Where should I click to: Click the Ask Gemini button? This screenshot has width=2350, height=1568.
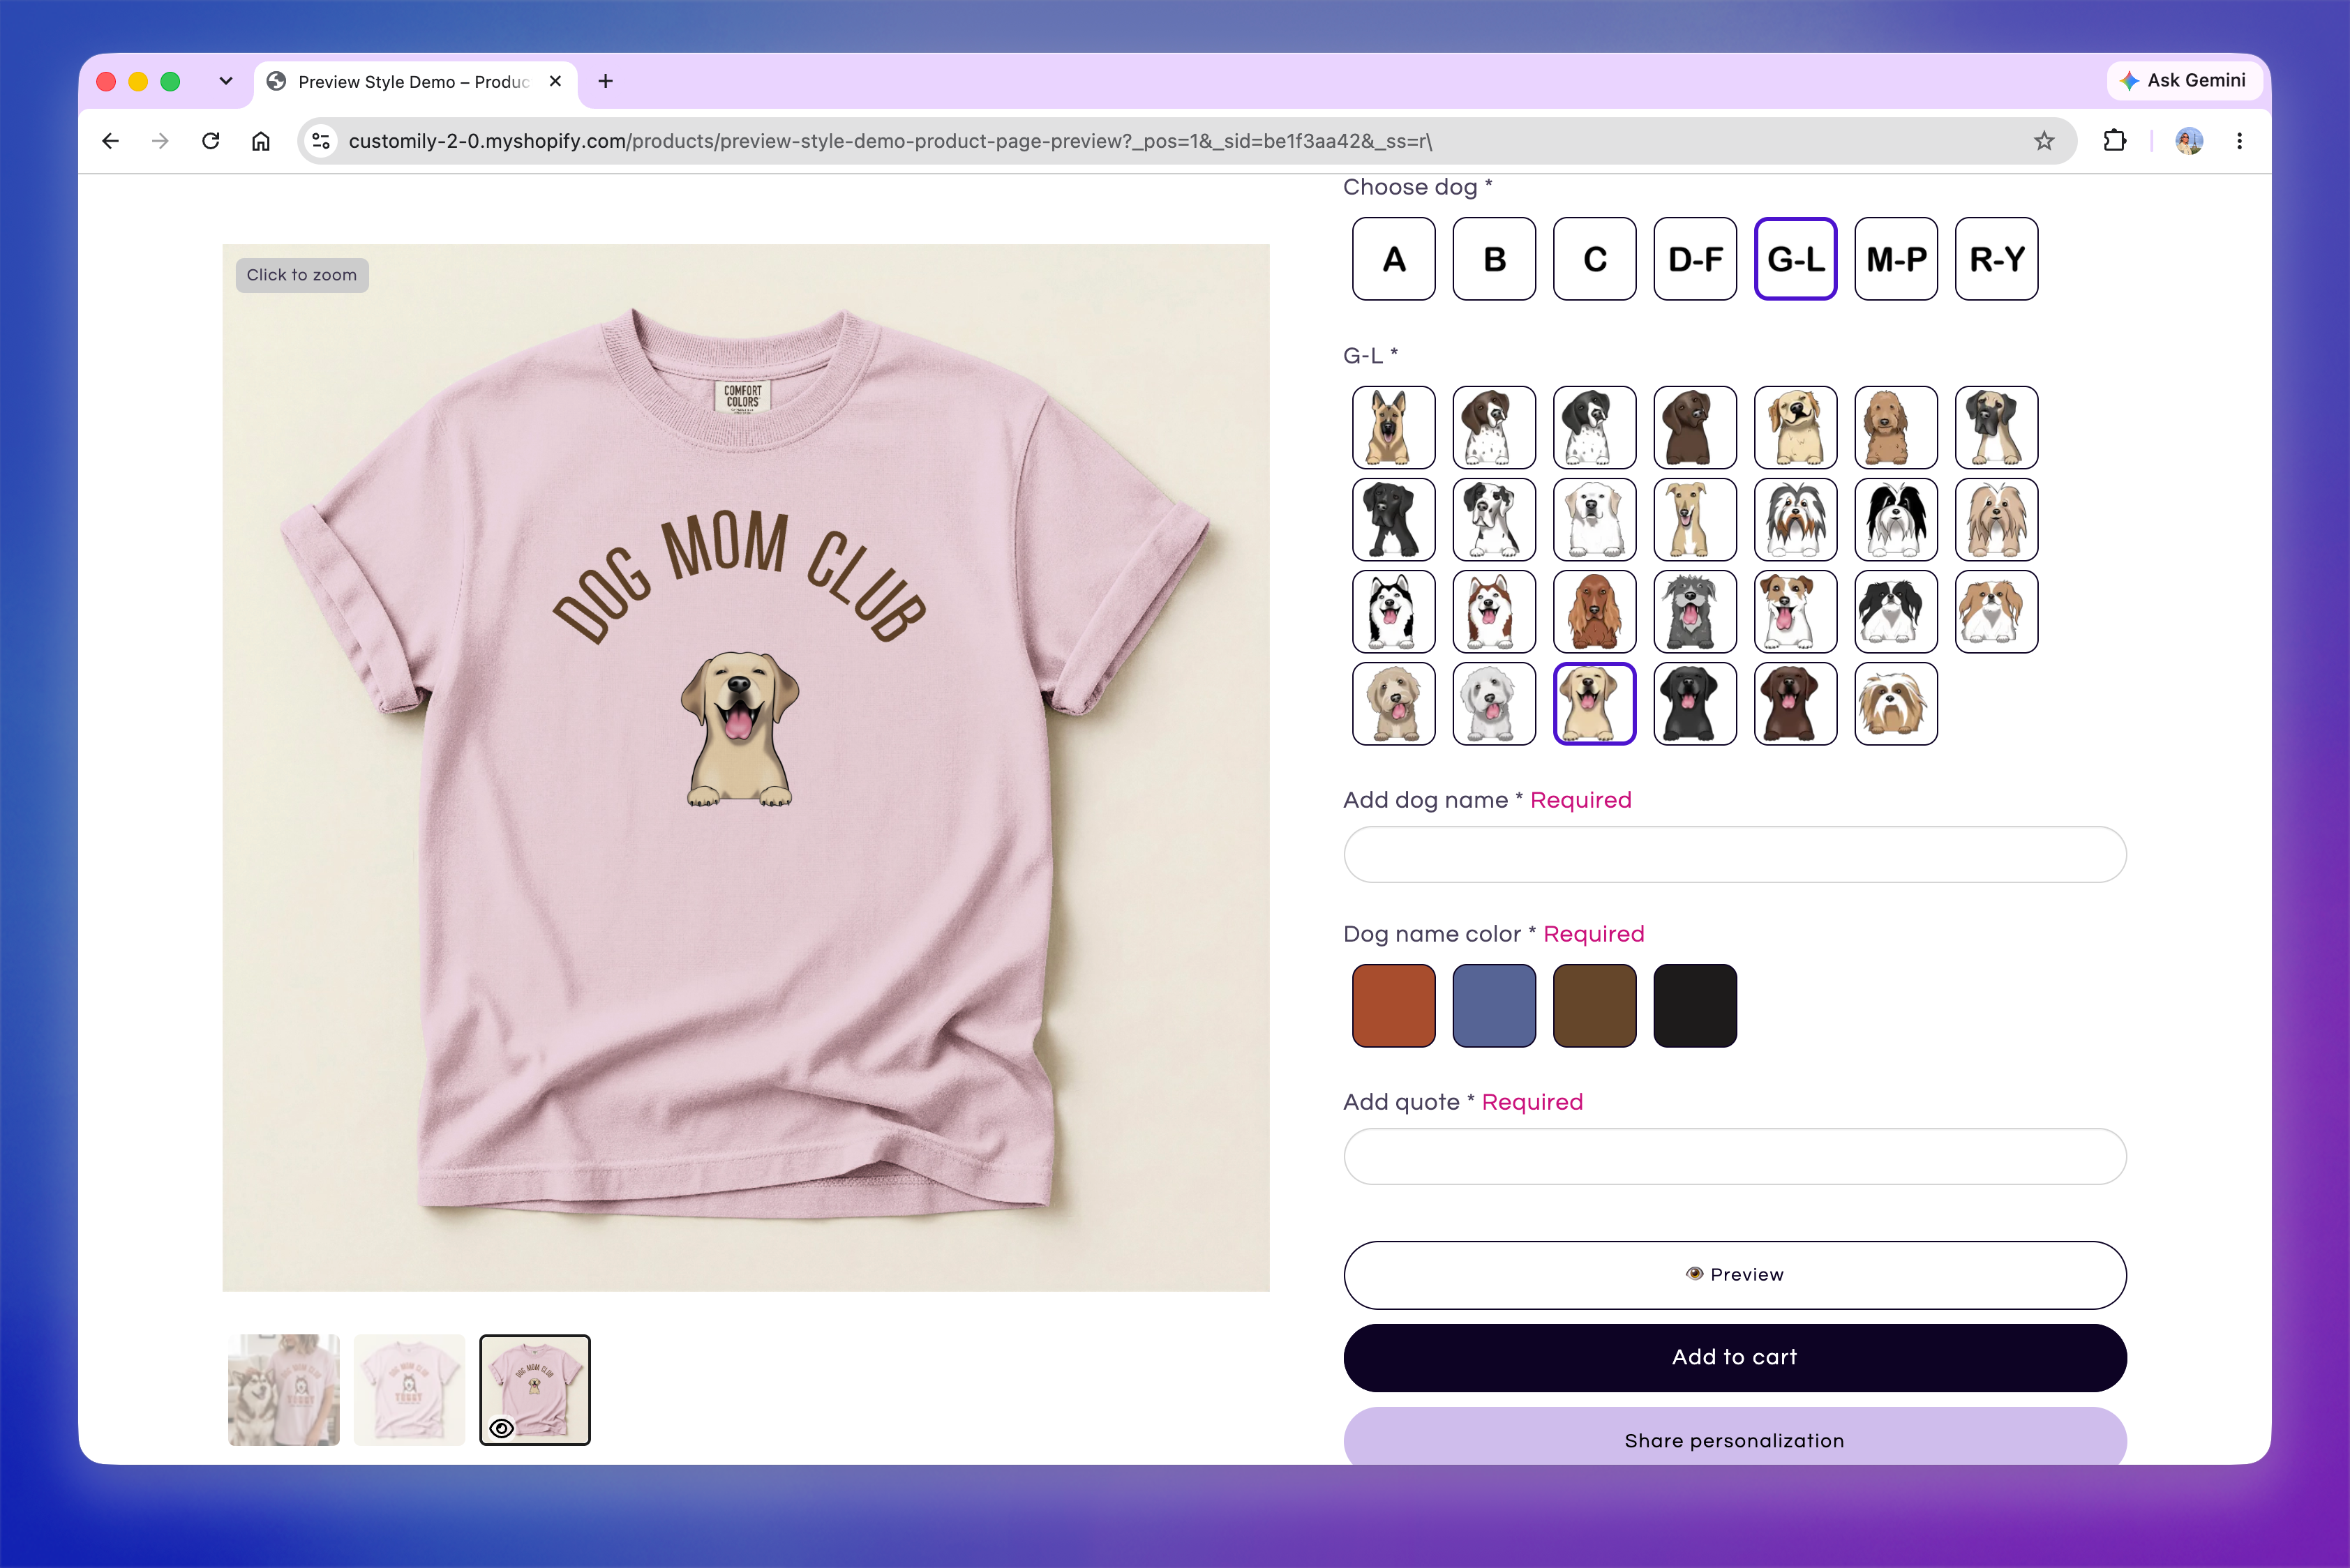point(2183,81)
